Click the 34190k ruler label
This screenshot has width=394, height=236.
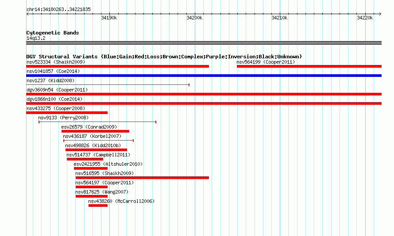(x=109, y=18)
